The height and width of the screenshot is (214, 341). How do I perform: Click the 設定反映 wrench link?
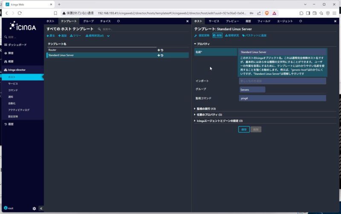[x=202, y=36]
